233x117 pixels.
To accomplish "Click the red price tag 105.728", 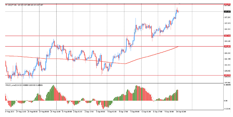I will tap(227, 75).
